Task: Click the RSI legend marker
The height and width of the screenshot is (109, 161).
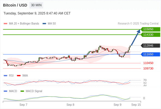Action: click(x=5, y=75)
